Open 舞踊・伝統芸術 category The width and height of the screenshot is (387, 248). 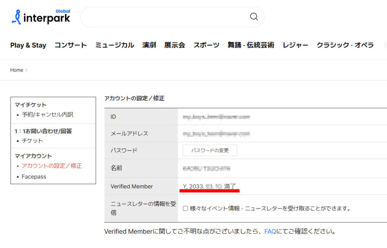[x=251, y=45]
